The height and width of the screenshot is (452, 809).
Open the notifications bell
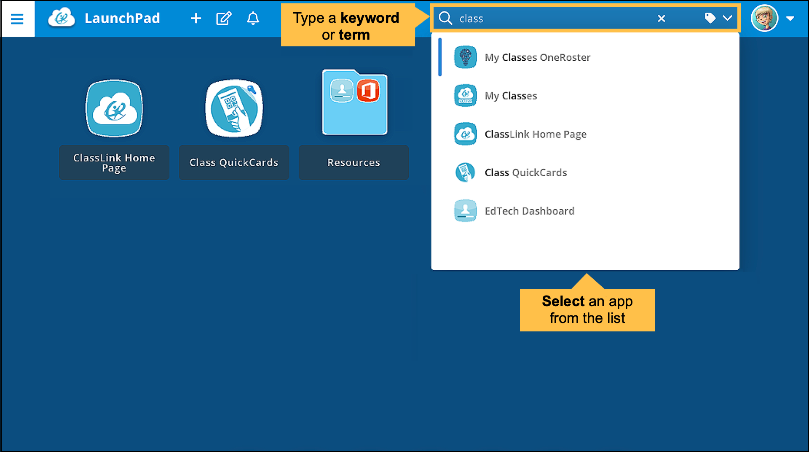click(253, 19)
